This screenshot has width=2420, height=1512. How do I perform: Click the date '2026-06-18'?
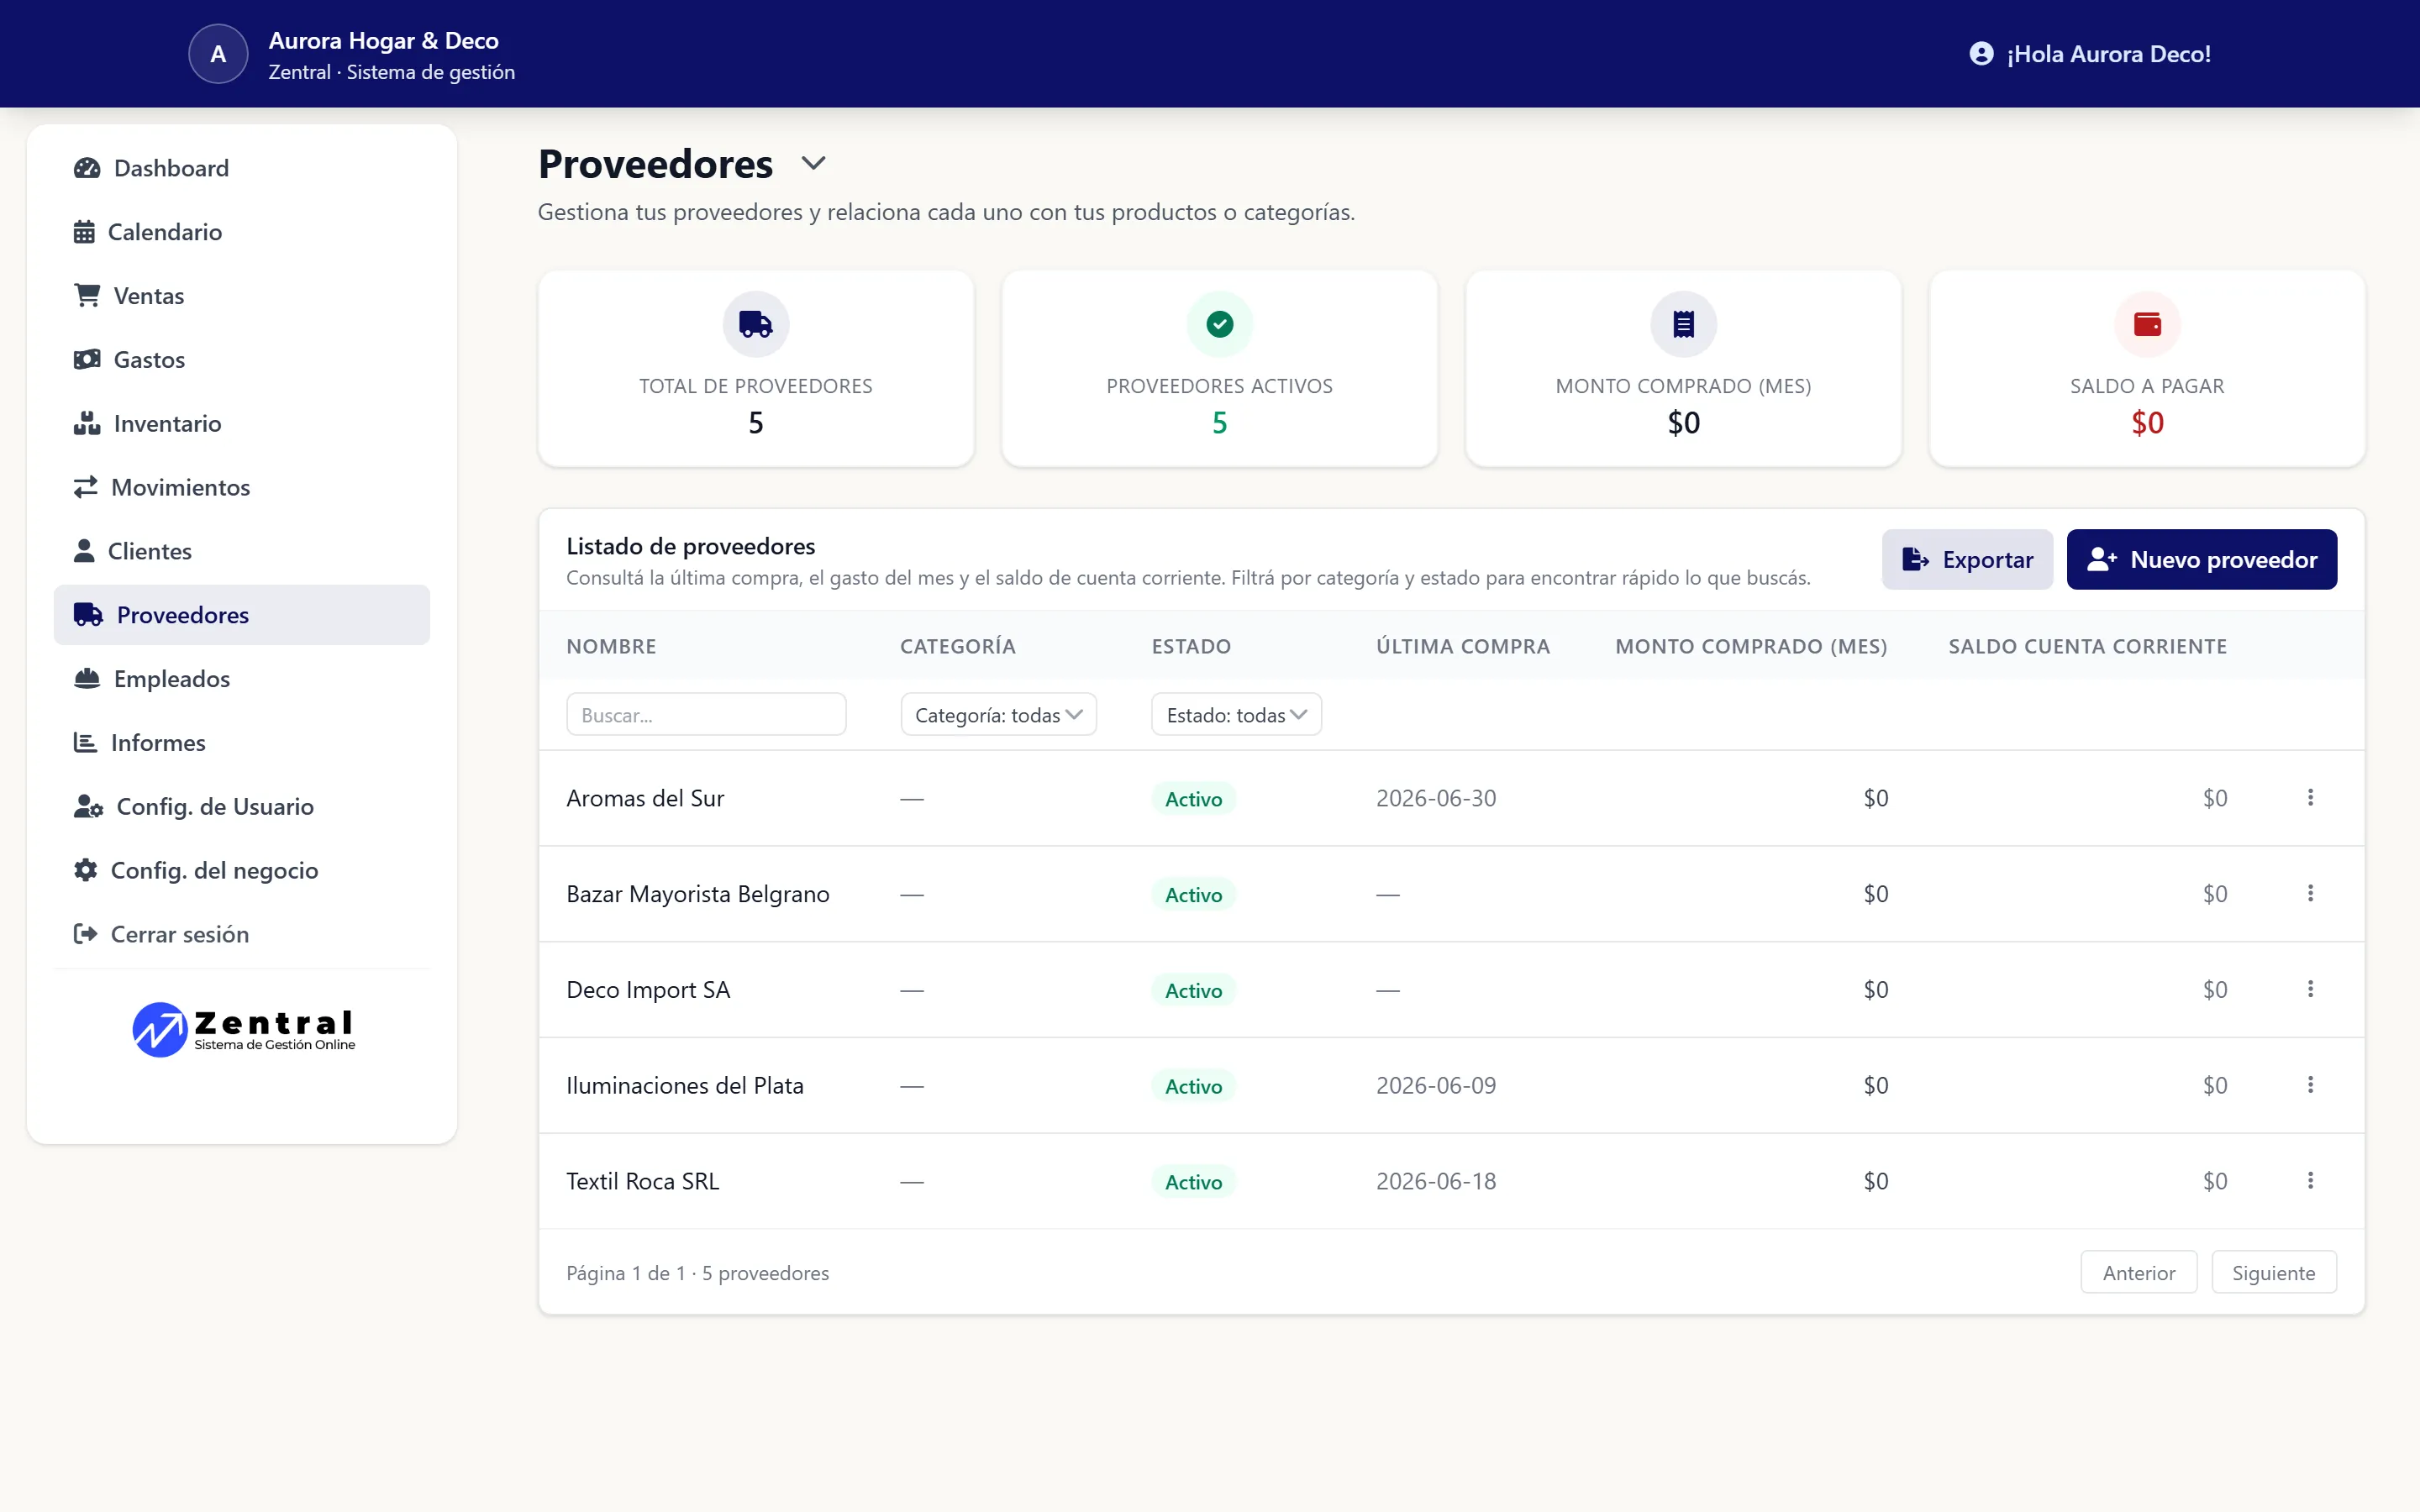click(1436, 1181)
